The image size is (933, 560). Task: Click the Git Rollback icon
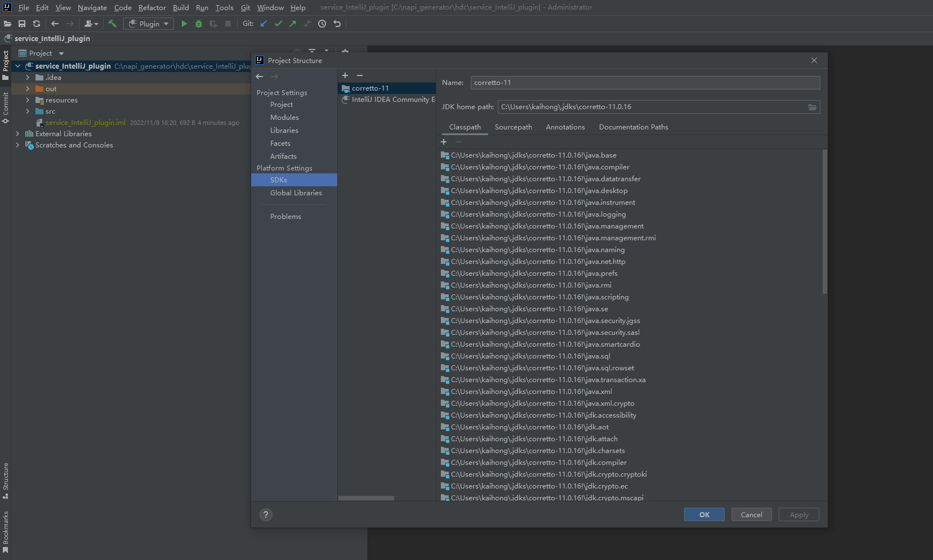coord(337,24)
